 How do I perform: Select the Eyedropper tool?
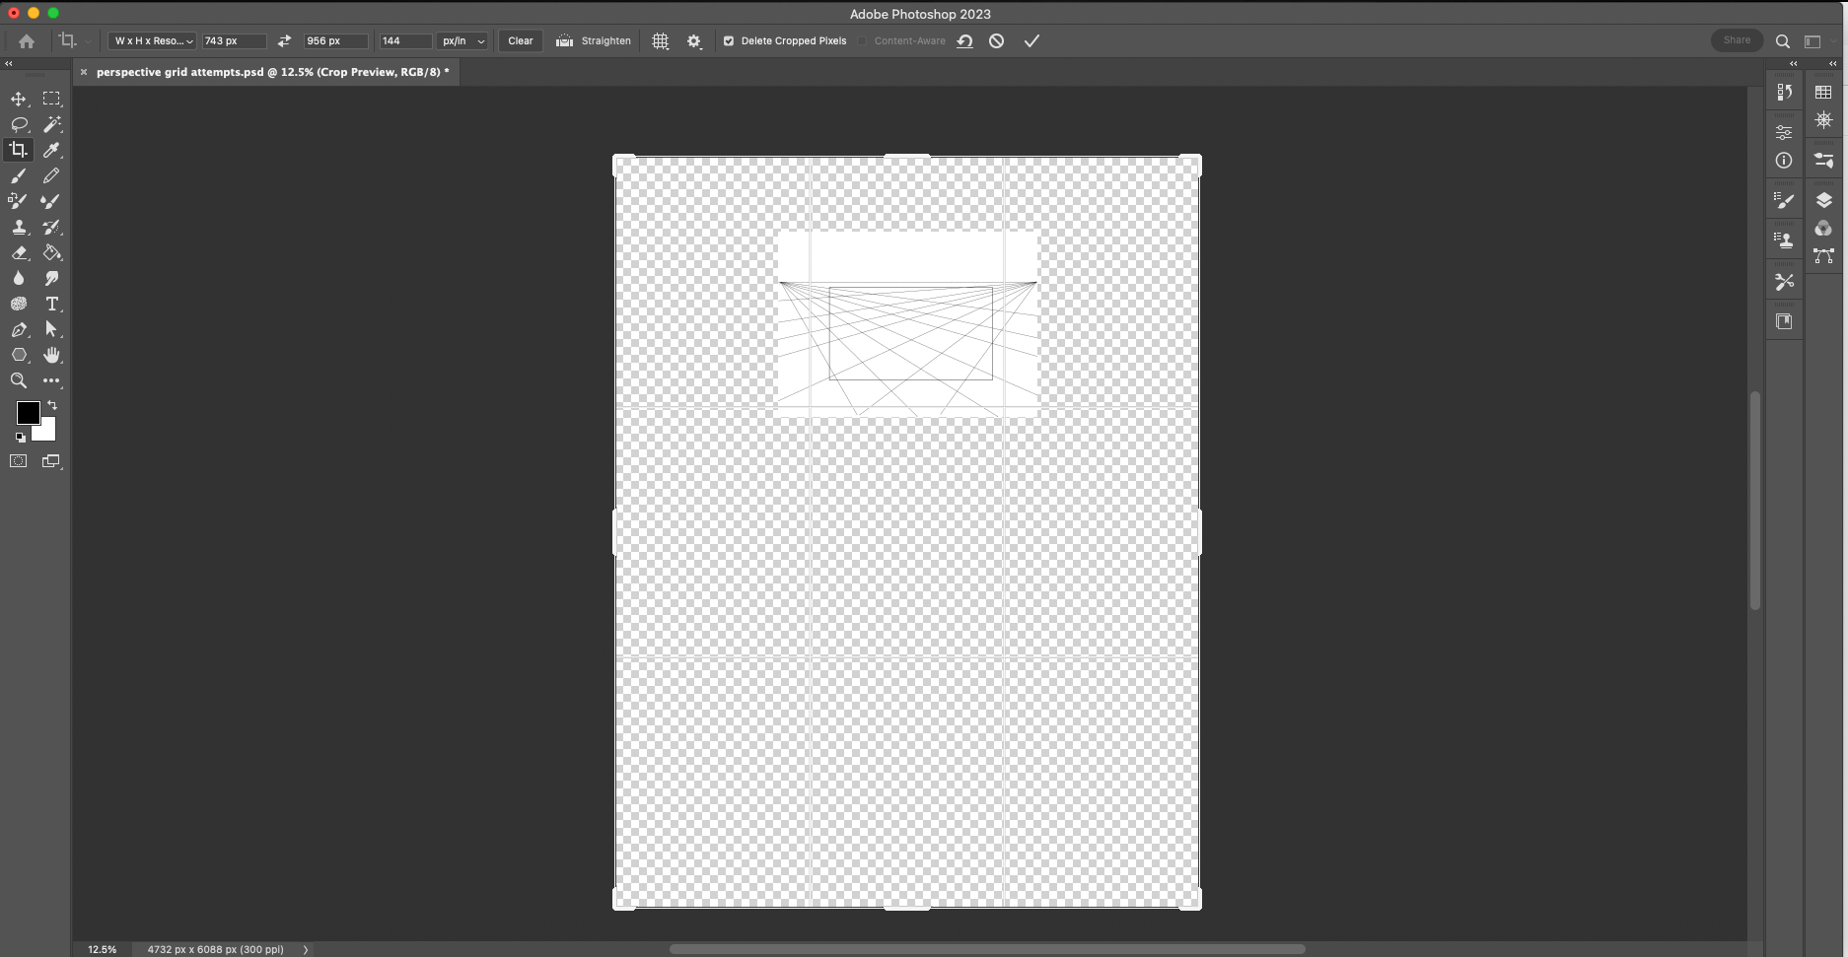[x=51, y=150]
